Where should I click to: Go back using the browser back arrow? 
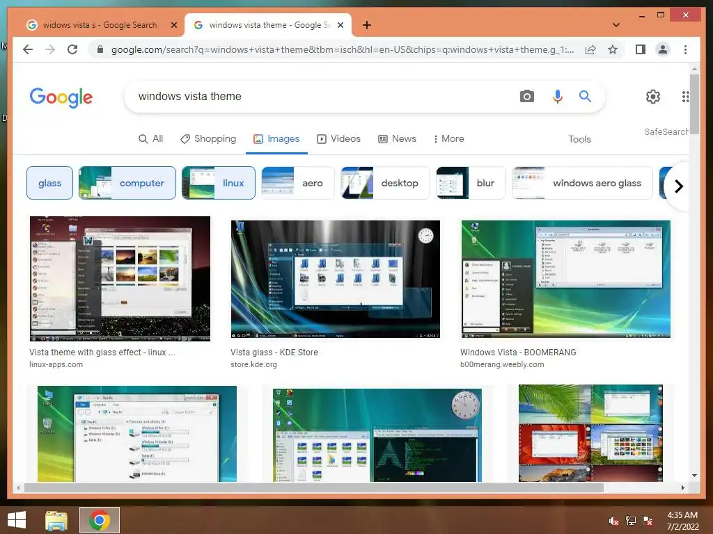pyautogui.click(x=28, y=49)
